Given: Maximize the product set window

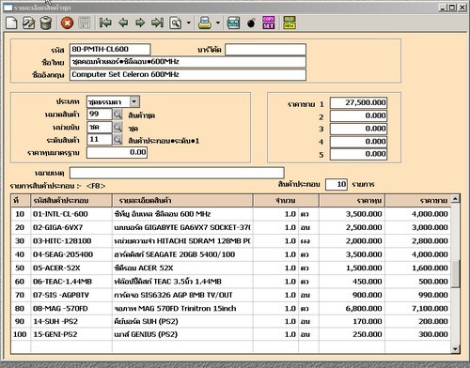Looking at the screenshot, I should click(452, 8).
